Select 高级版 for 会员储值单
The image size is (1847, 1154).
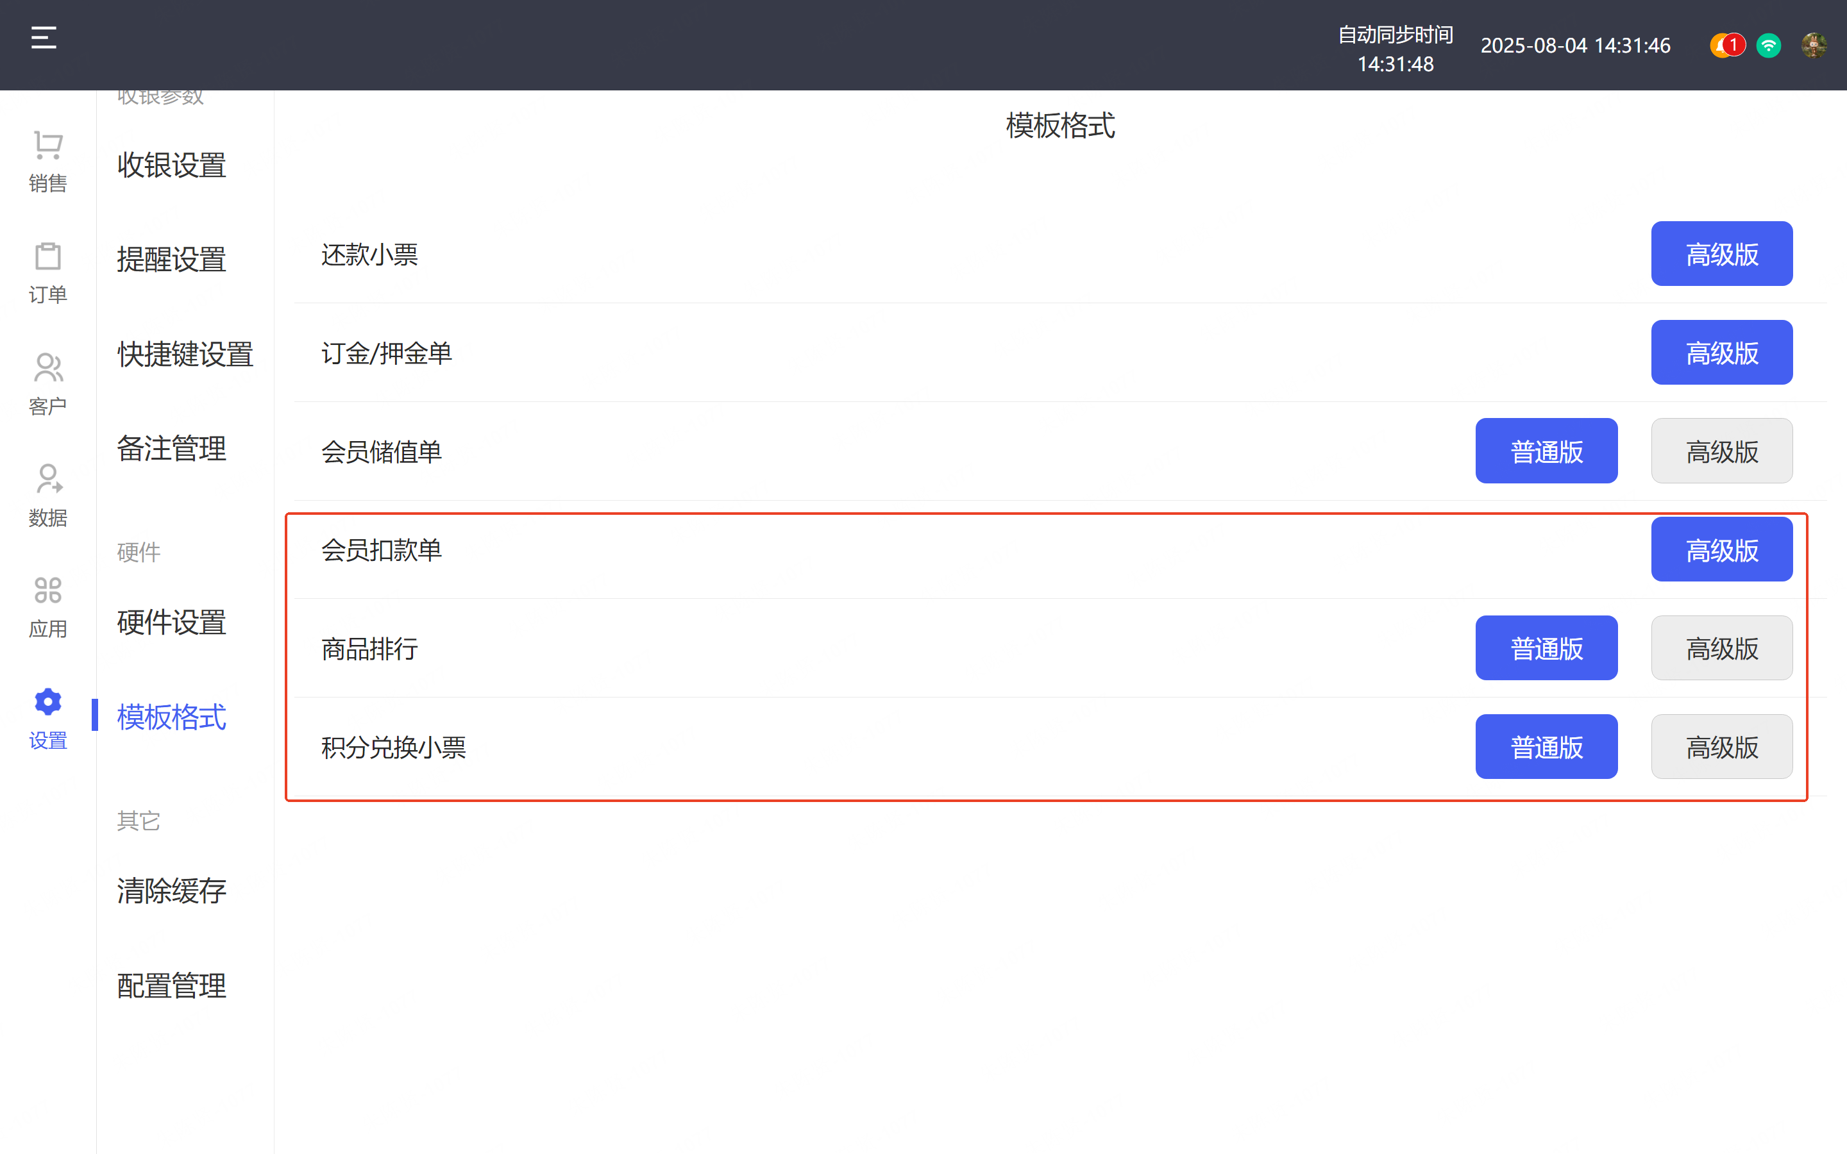tap(1722, 451)
